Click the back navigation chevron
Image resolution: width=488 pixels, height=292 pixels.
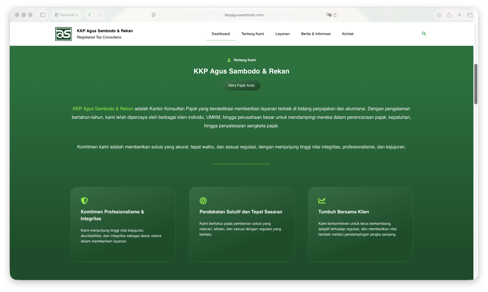tap(89, 15)
